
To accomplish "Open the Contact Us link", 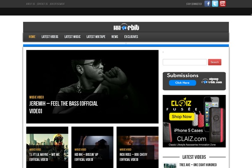I will pos(42,4).
